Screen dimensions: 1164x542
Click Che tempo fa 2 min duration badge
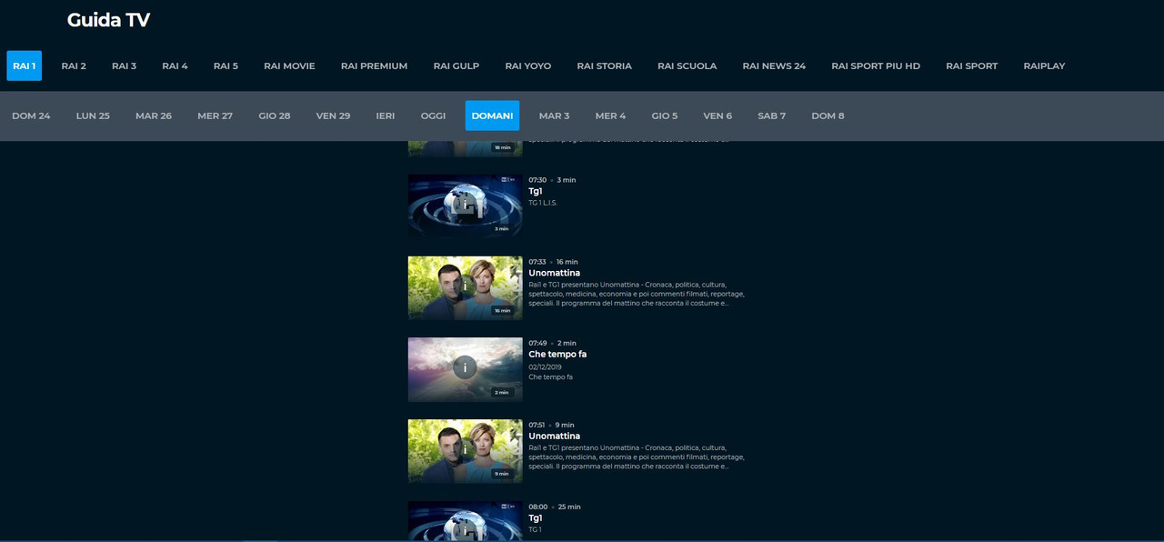(502, 392)
